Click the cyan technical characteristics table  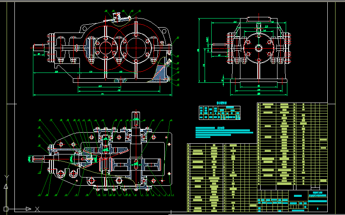(x=219, y=112)
